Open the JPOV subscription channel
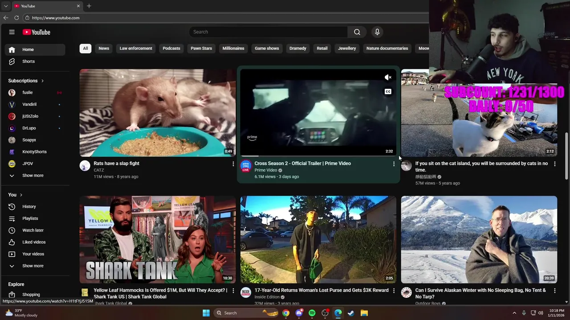The image size is (570, 320). point(35,164)
